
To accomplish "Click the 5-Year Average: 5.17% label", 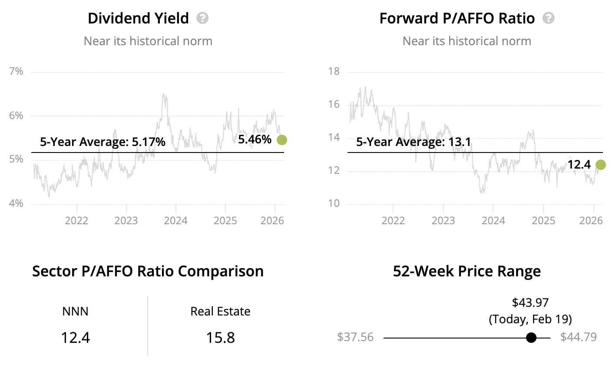I will click(x=103, y=142).
